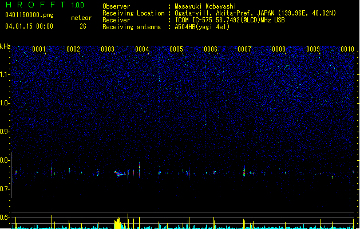The height and width of the screenshot is (229, 360).
Task: Select the filename 0401150000.png
Action: (29, 15)
